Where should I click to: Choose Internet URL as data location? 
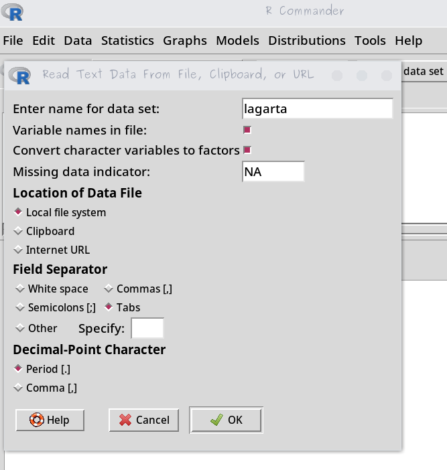(19, 250)
